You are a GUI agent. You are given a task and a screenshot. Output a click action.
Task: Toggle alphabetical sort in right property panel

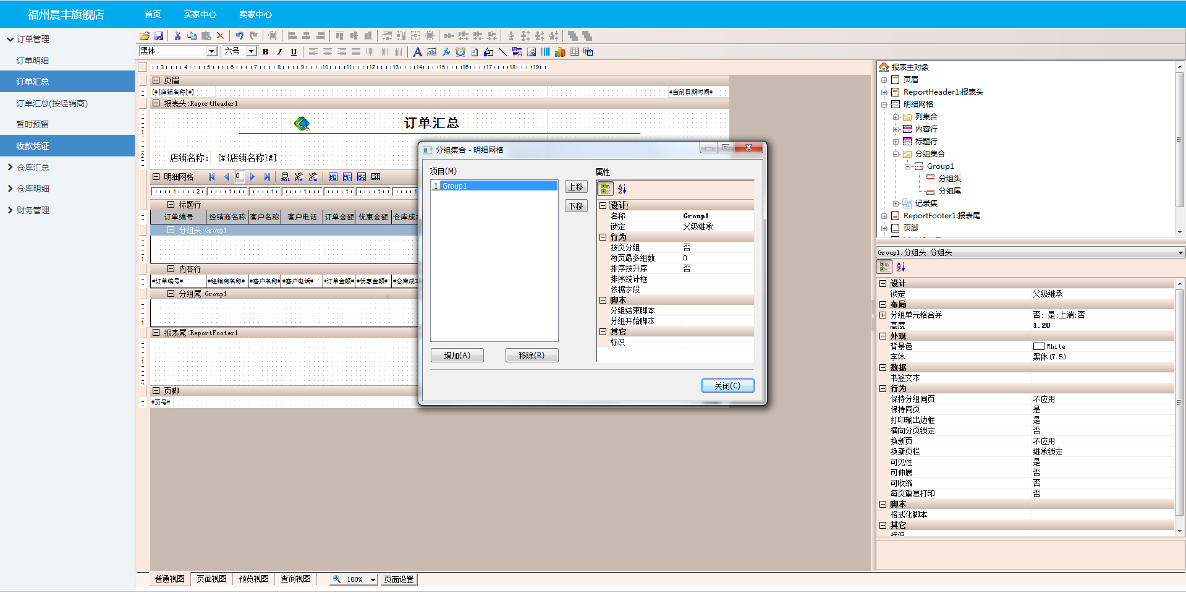point(900,267)
